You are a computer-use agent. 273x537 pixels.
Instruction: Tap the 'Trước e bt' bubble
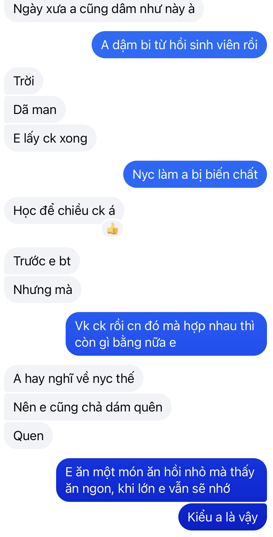tap(42, 261)
